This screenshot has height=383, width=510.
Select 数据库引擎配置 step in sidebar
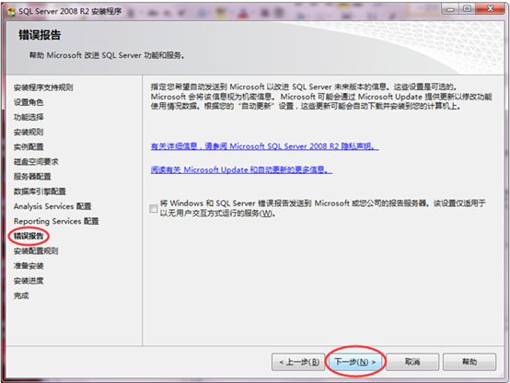coord(40,191)
